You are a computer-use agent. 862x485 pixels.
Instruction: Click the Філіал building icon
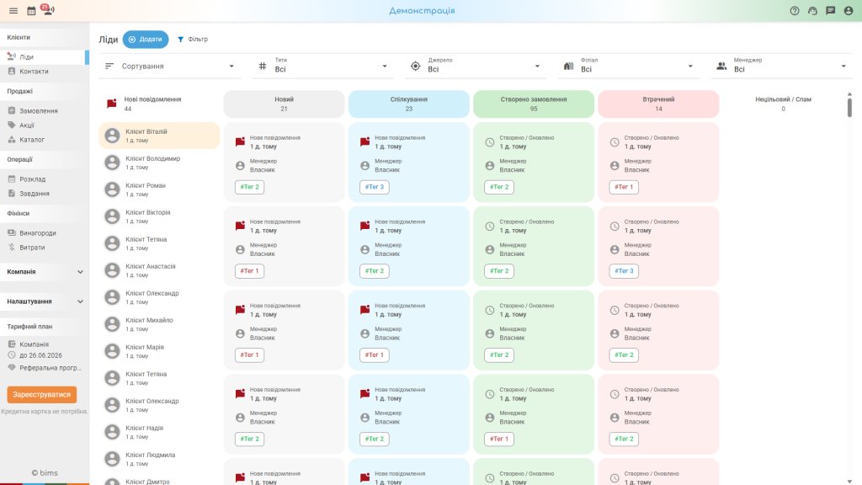tap(568, 66)
